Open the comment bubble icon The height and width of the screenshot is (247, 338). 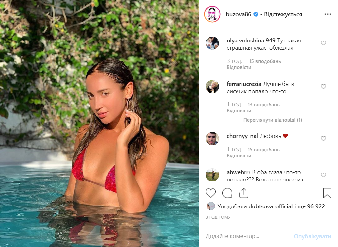point(227,193)
